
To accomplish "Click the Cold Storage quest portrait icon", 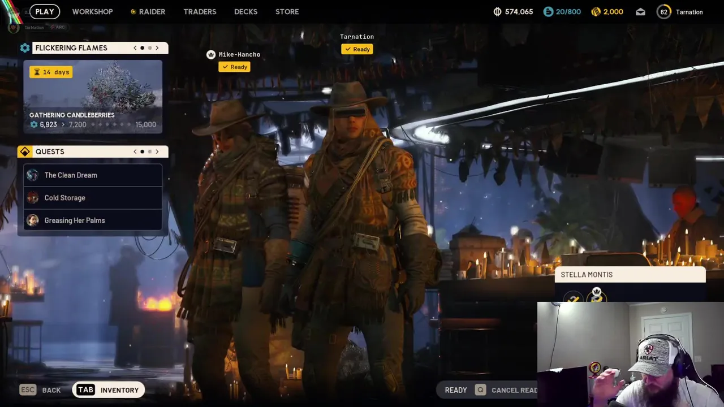I will coord(33,198).
